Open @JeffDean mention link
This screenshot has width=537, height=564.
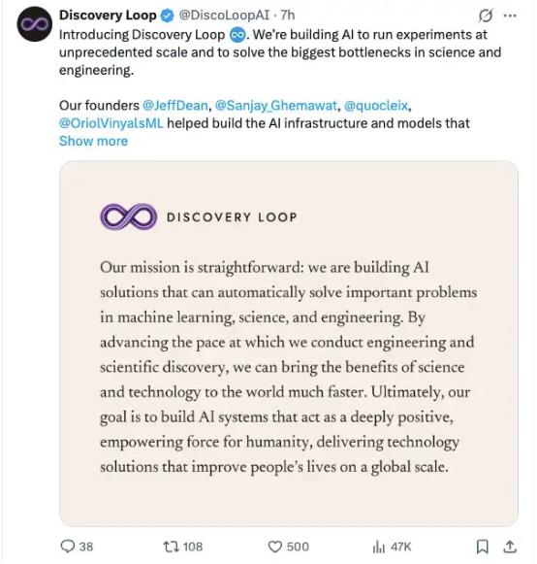click(175, 106)
